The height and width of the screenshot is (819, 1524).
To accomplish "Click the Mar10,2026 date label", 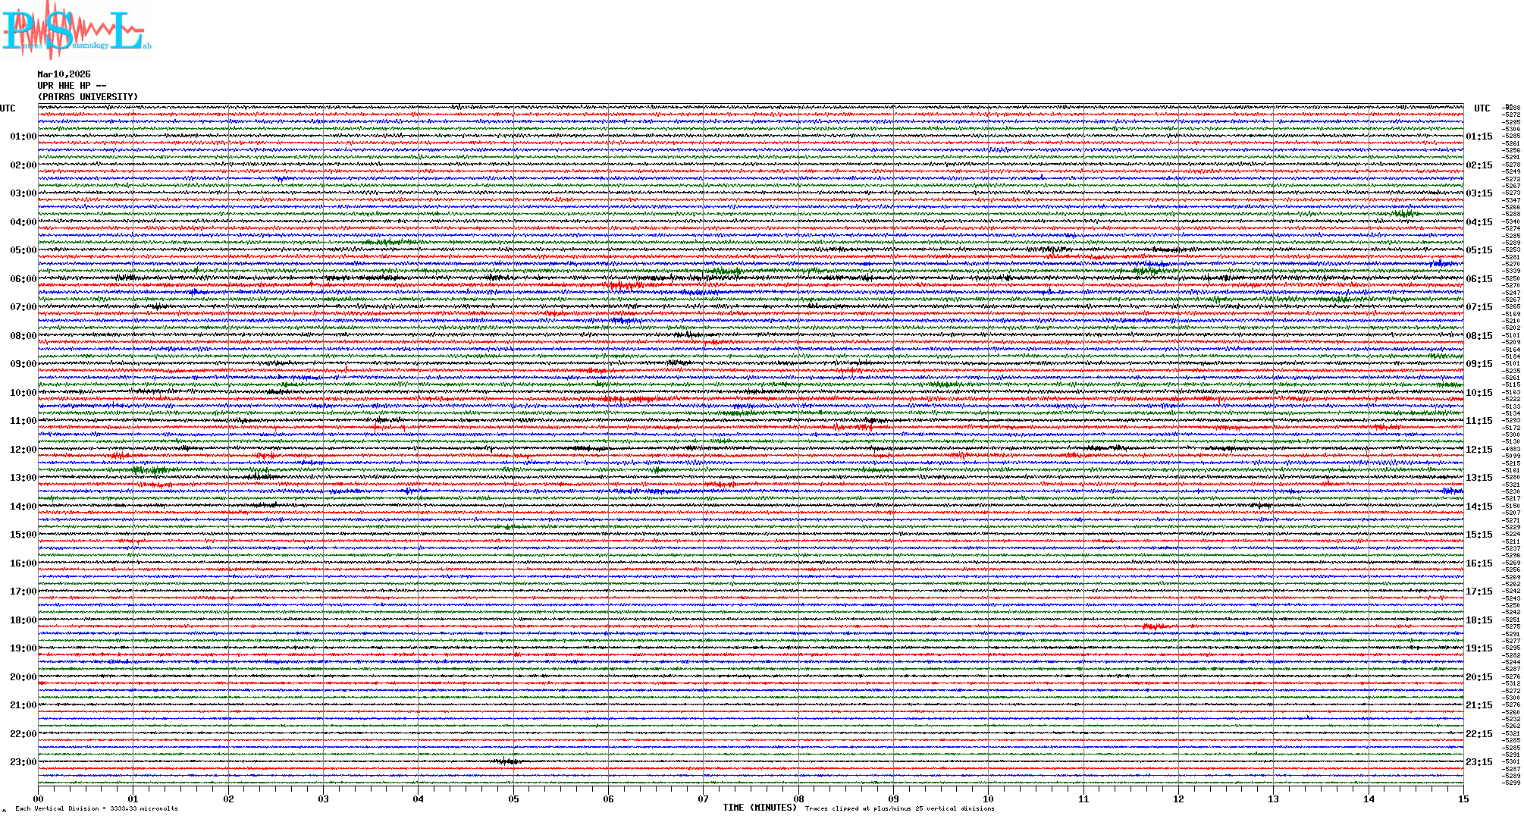I will tap(64, 74).
